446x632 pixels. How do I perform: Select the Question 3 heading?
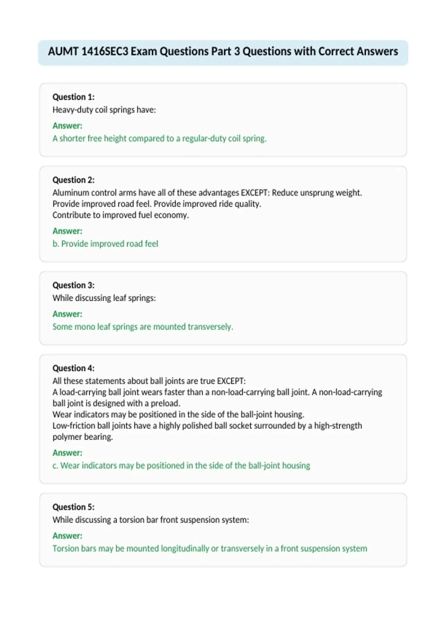coord(74,285)
